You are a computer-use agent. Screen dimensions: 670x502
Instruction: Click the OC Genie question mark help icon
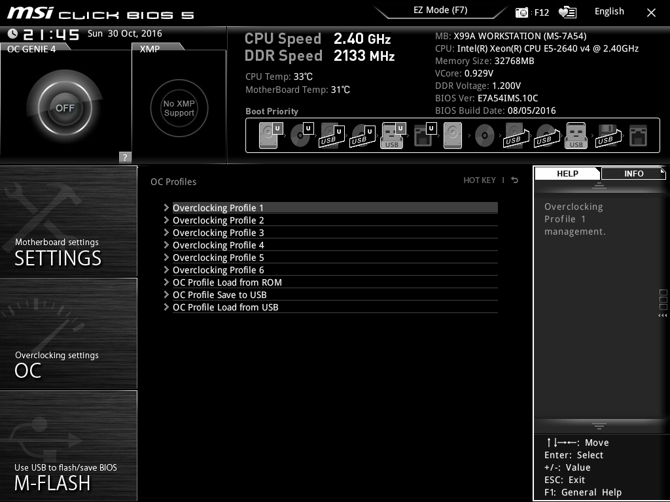125,157
